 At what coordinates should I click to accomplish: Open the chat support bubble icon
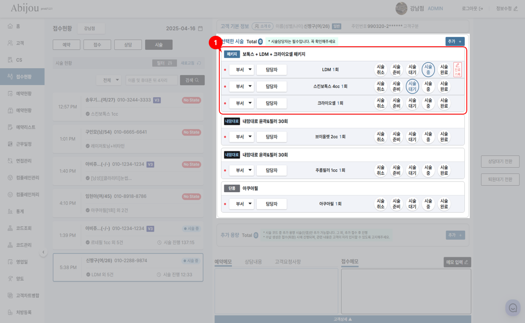pyautogui.click(x=513, y=308)
